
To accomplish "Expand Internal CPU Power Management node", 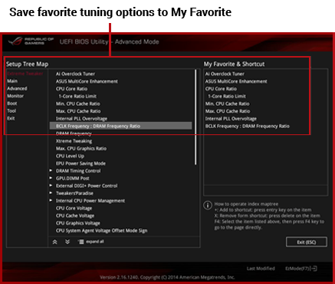I will 51,200.
